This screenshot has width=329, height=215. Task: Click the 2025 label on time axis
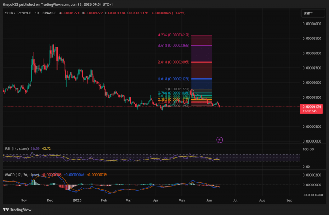[x=77, y=200]
